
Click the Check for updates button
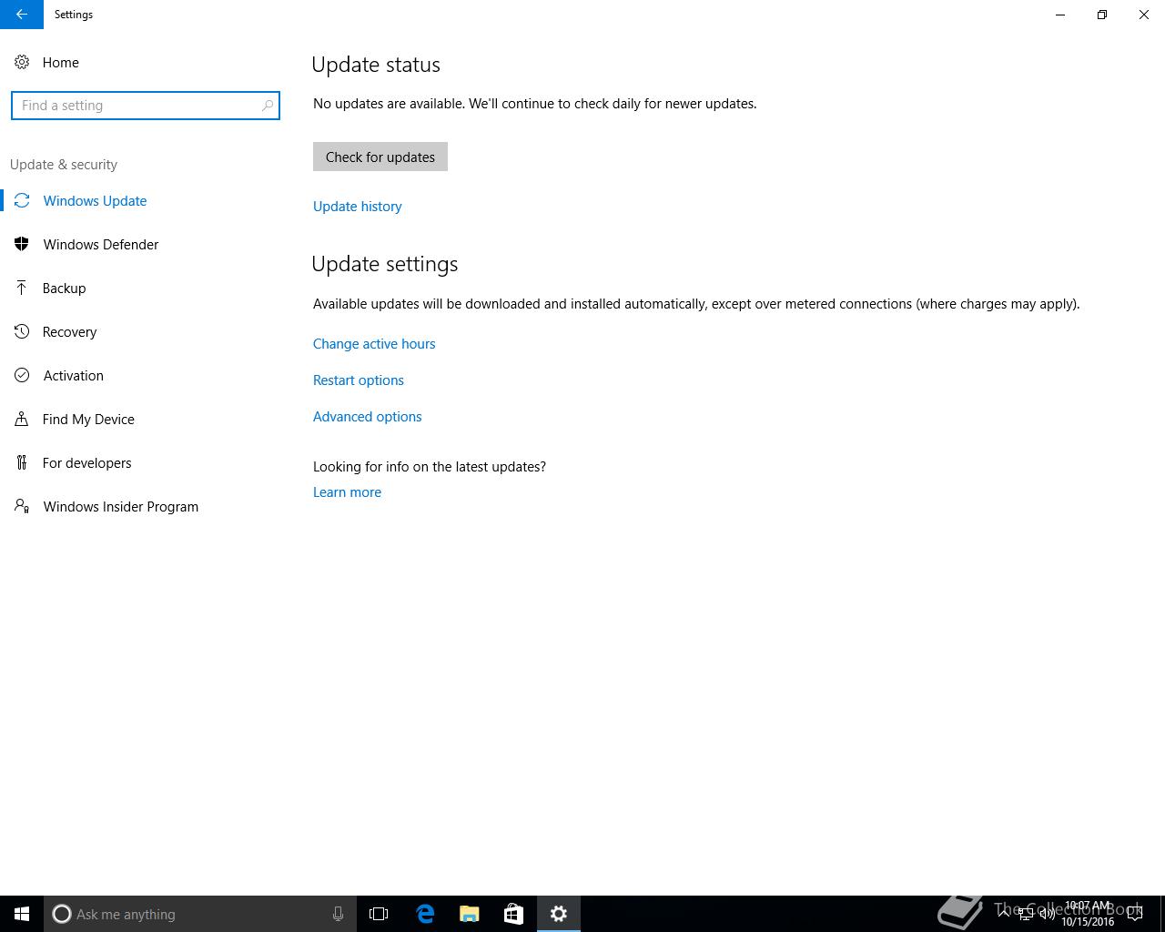coord(380,157)
